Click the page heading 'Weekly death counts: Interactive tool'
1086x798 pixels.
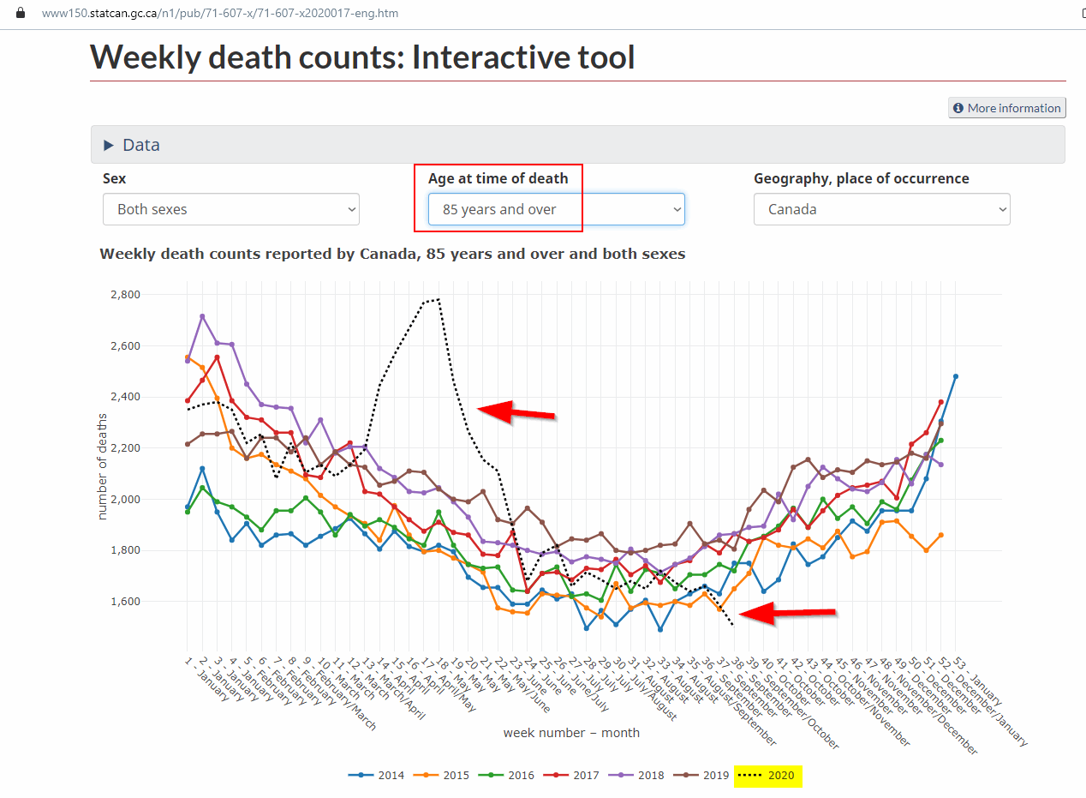pyautogui.click(x=362, y=57)
